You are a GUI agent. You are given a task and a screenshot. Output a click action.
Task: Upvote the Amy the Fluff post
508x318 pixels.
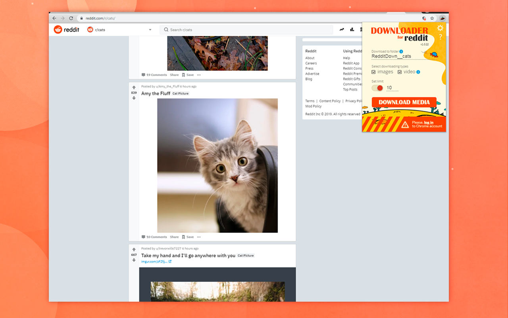point(134,87)
